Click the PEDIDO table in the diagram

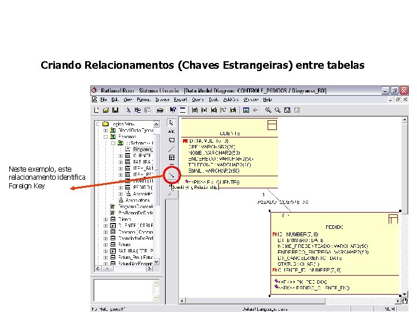[335, 253]
